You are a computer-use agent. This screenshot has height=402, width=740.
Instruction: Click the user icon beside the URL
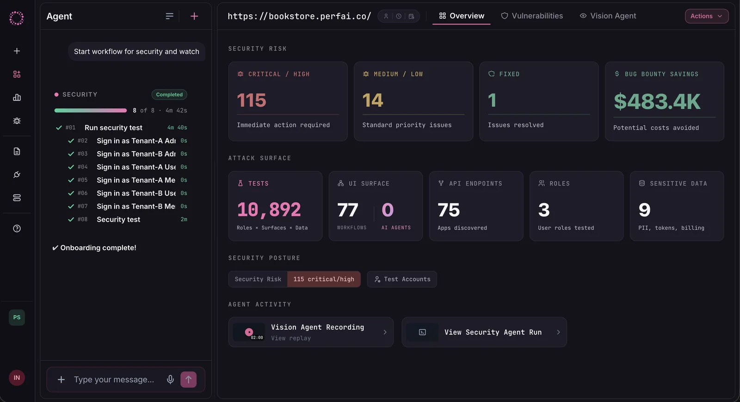click(x=386, y=16)
